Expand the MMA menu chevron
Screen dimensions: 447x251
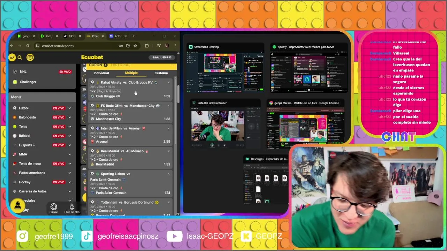click(x=69, y=154)
